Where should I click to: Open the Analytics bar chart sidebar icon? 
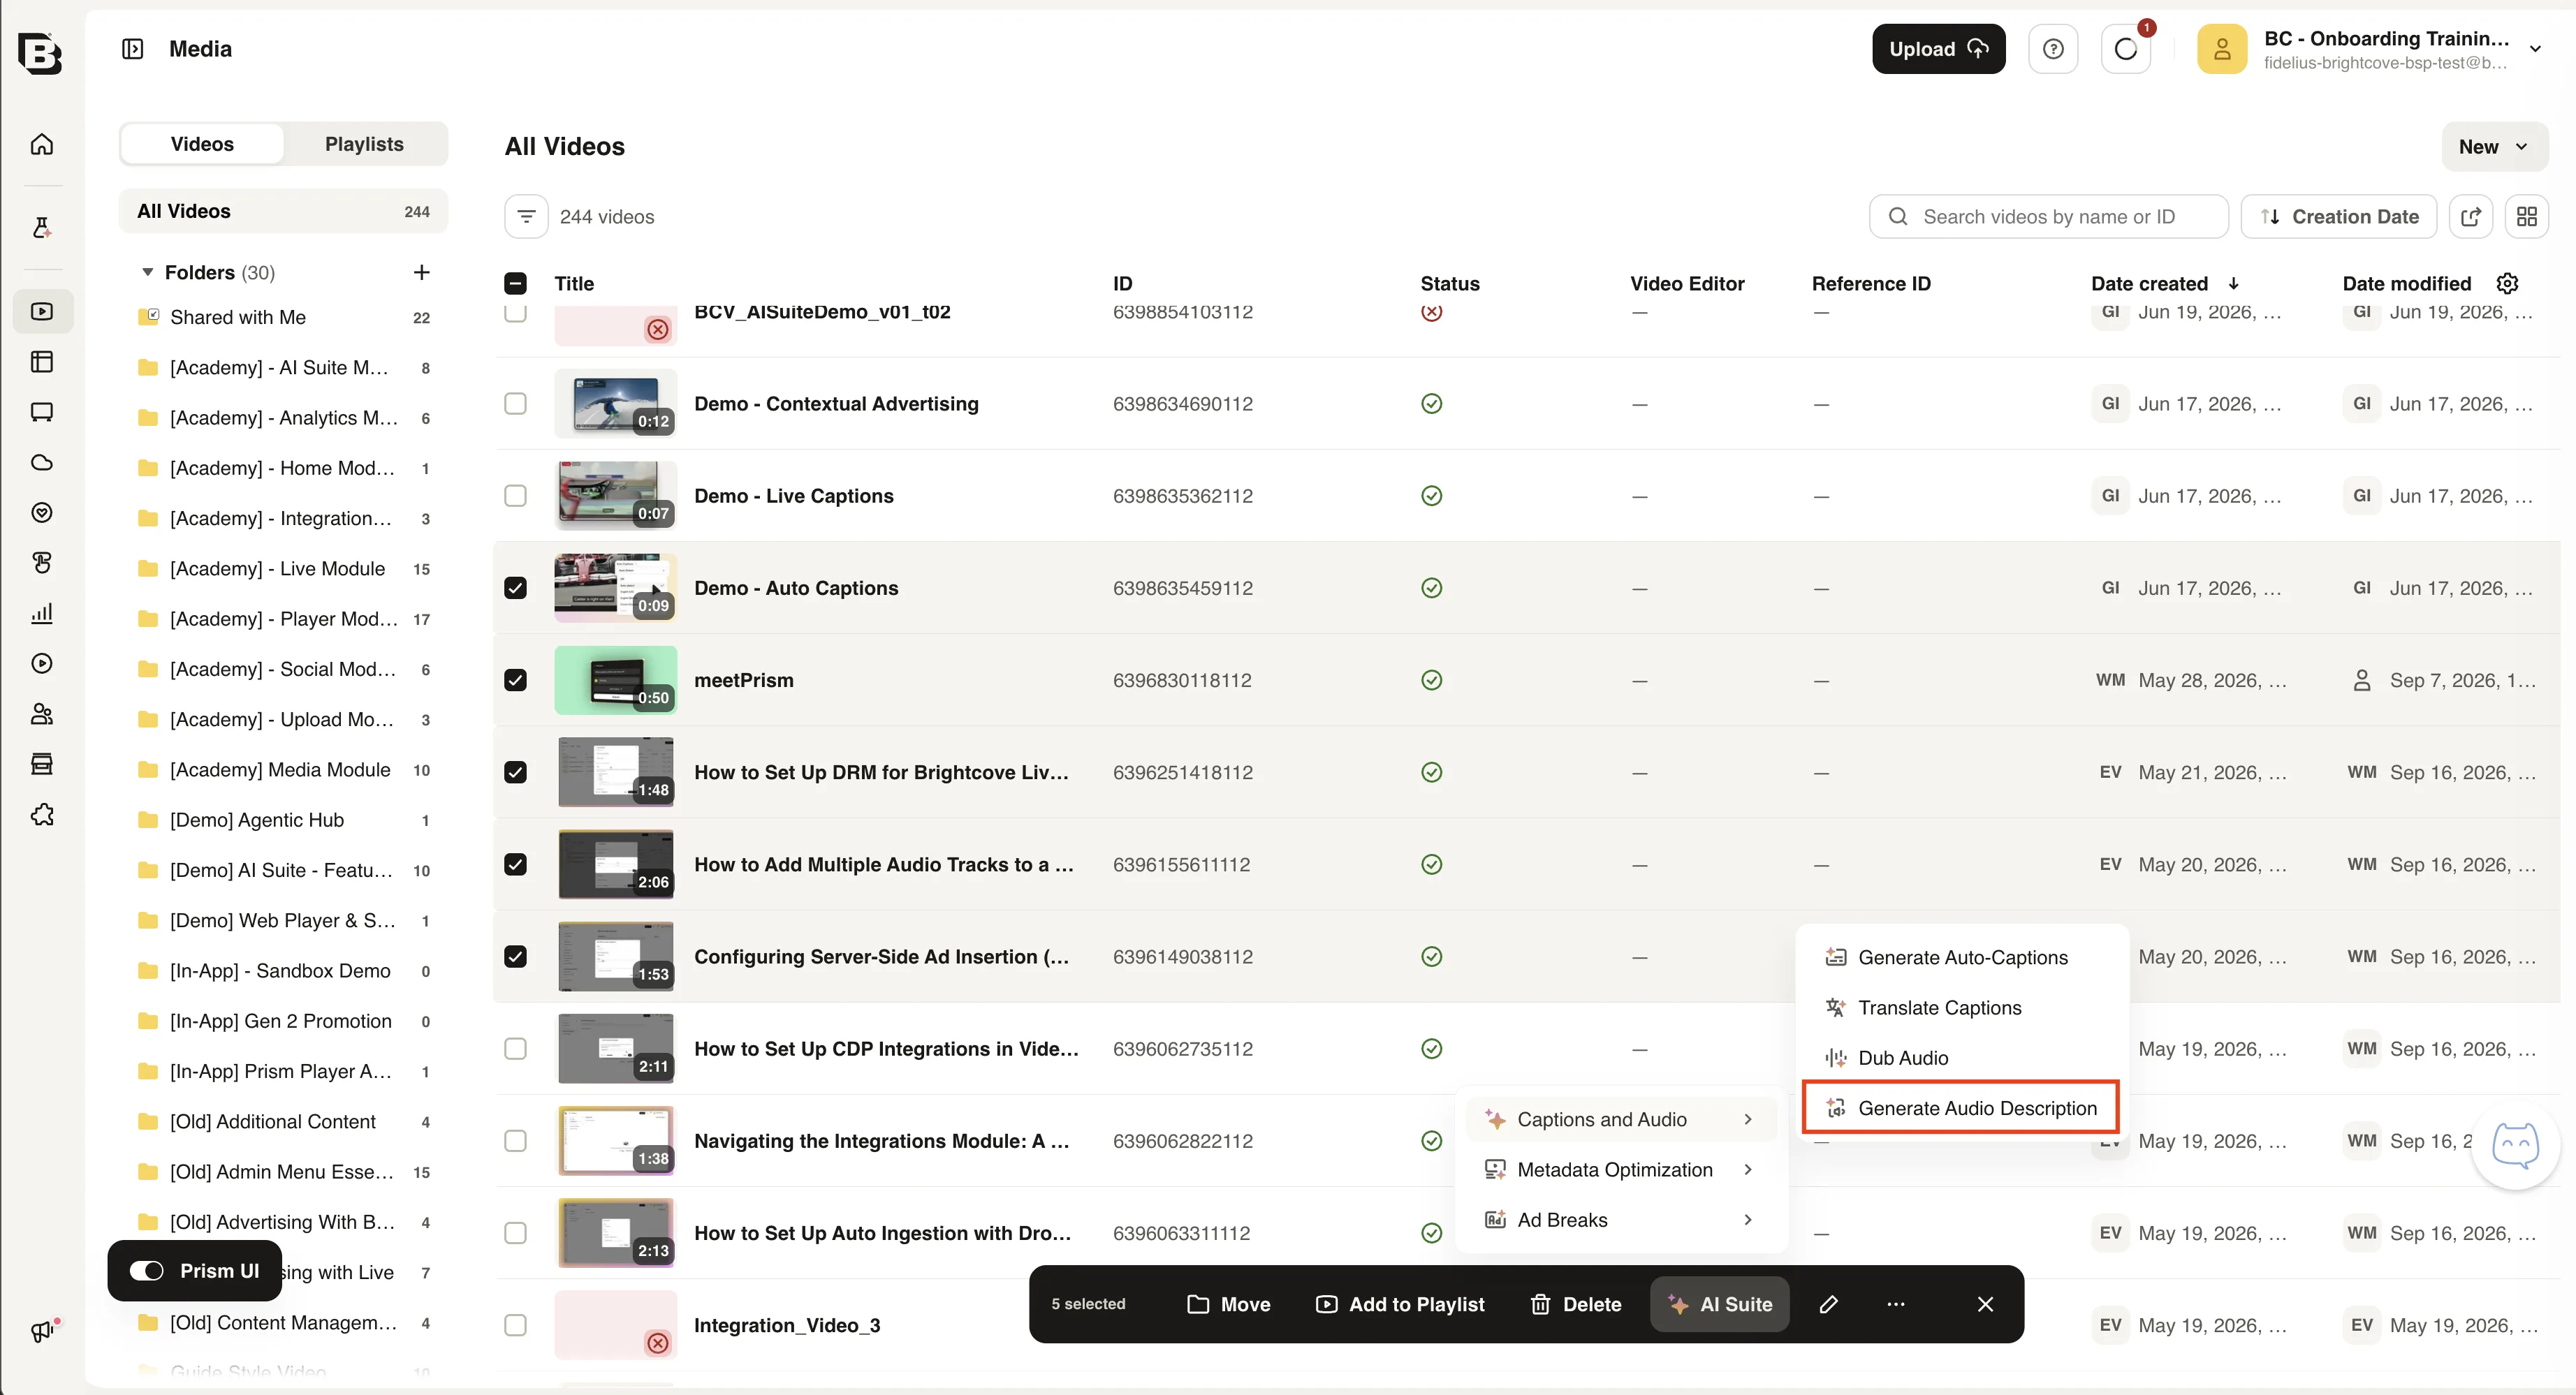click(42, 614)
